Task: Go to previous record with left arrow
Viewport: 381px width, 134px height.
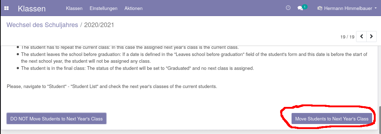Action: 361,37
